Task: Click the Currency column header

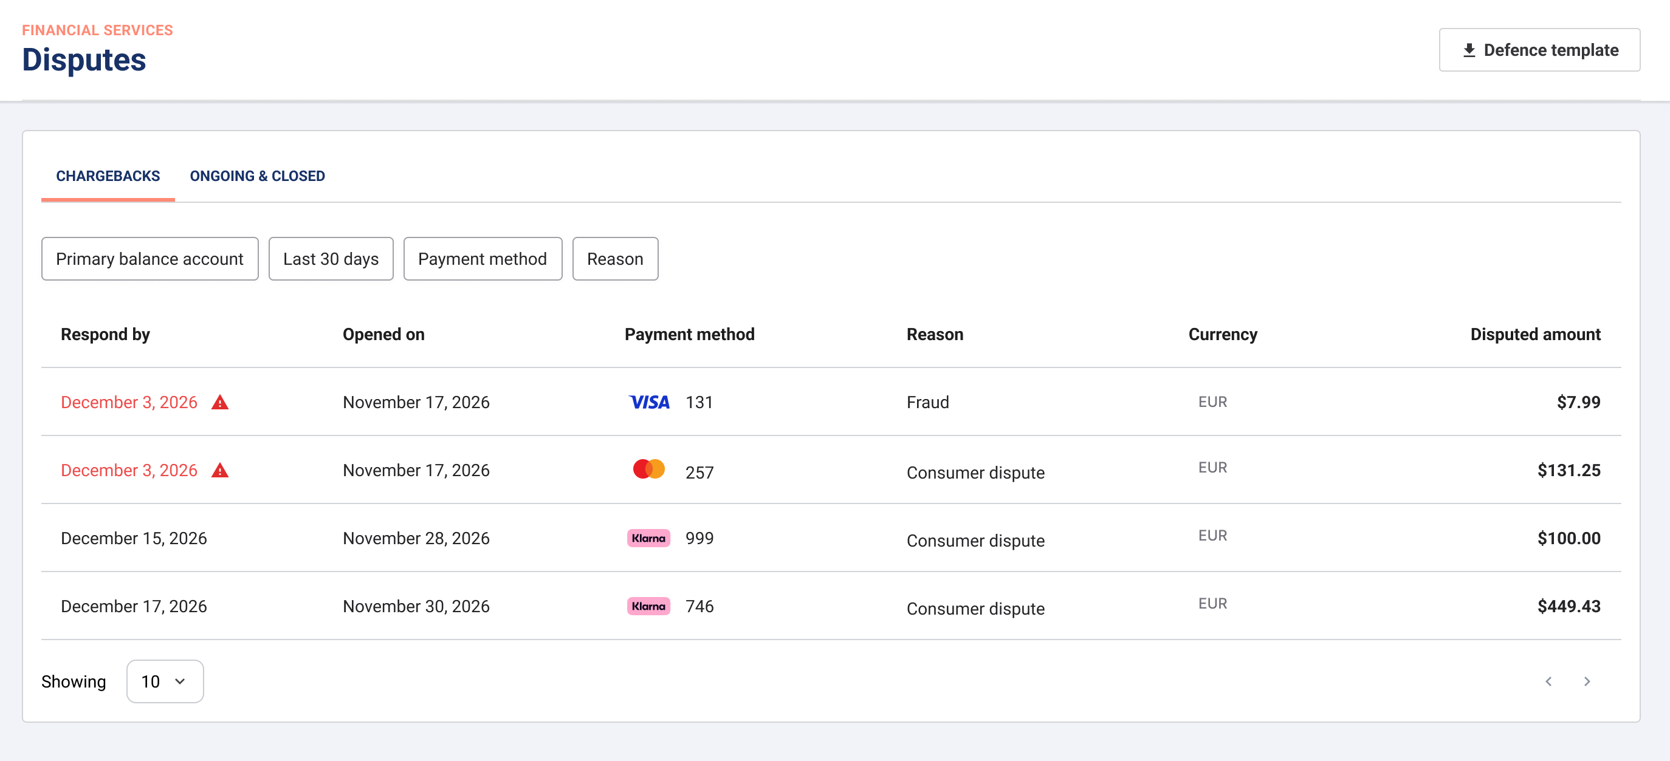Action: pos(1222,334)
